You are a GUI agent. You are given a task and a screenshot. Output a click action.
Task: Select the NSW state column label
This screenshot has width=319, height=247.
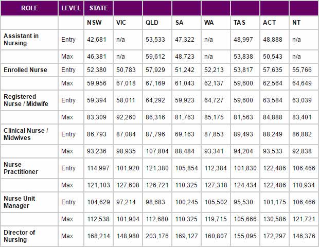(94, 22)
